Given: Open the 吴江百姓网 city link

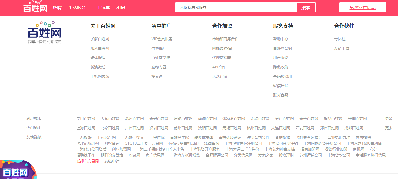Looking at the screenshot, I should point(284,119).
